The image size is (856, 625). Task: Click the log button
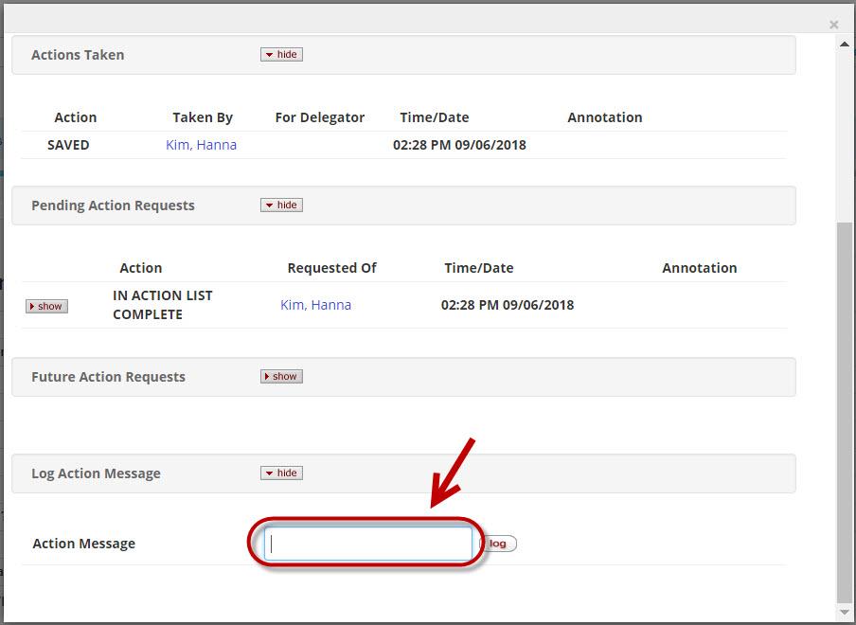pyautogui.click(x=497, y=544)
